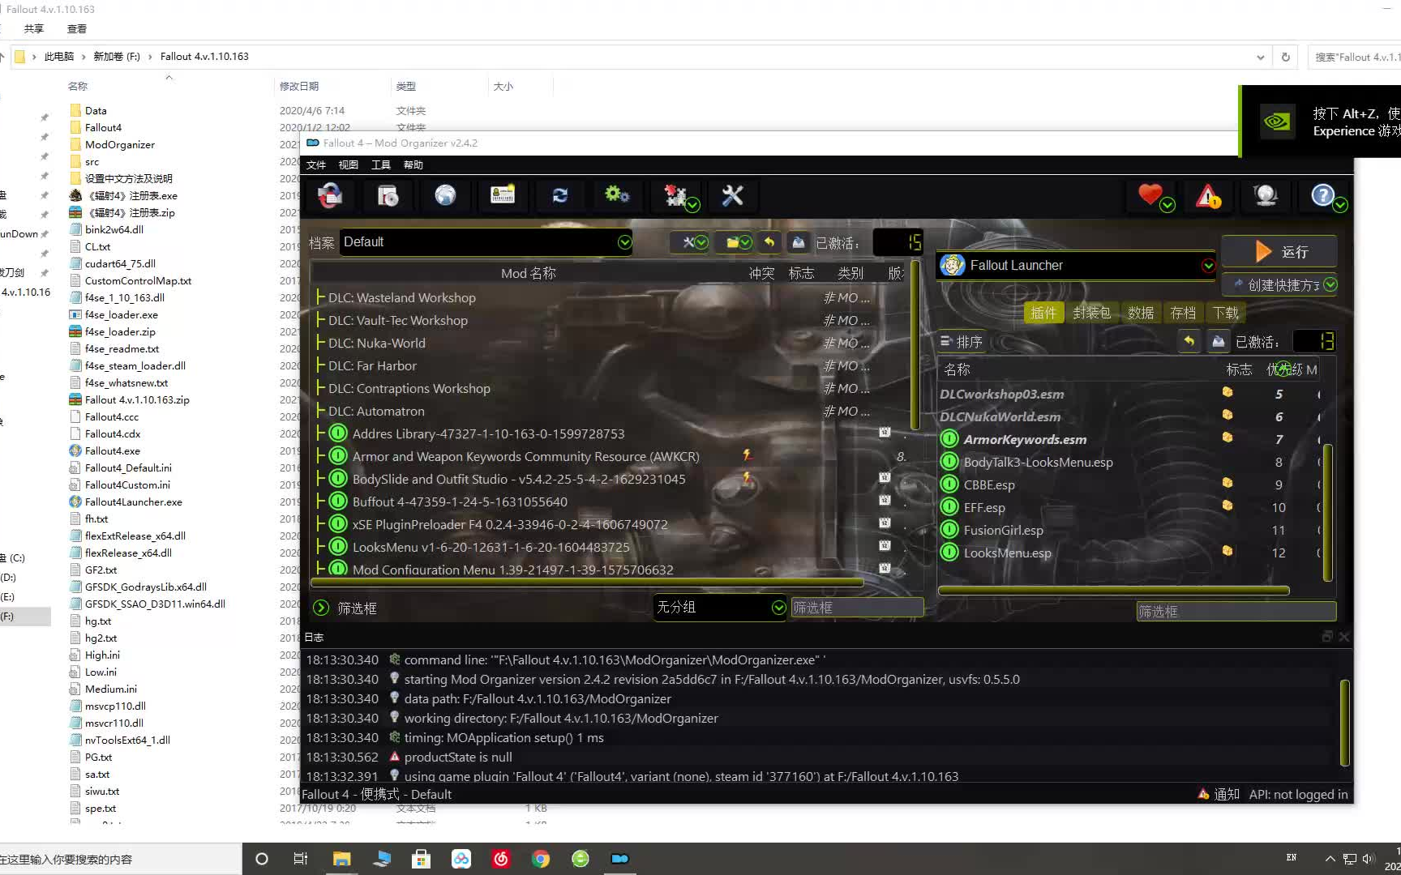Click the flag icon of DLCworkshop03.esm
This screenshot has width=1401, height=875.
click(x=1227, y=393)
